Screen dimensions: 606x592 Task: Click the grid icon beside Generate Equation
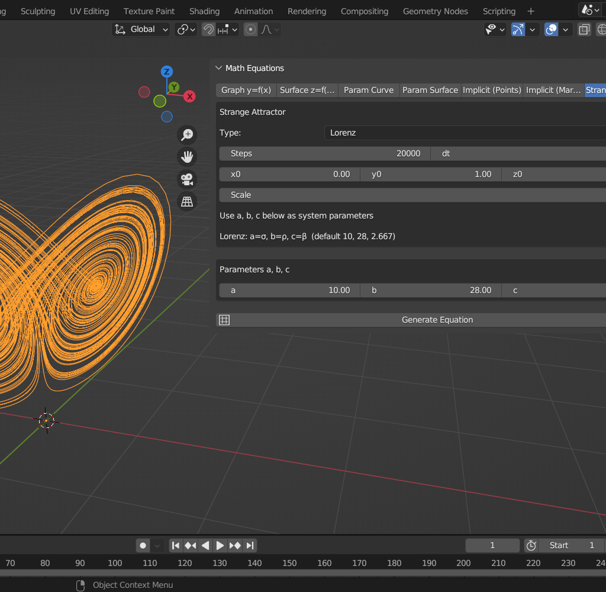224,320
